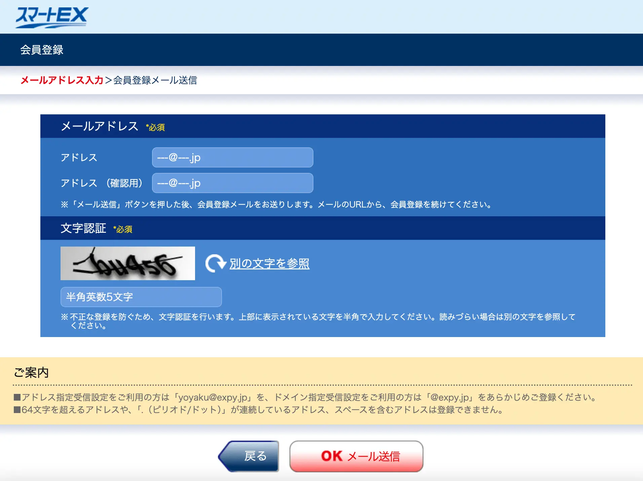This screenshot has height=481, width=643.
Task: Click the captcha image
Action: click(128, 263)
